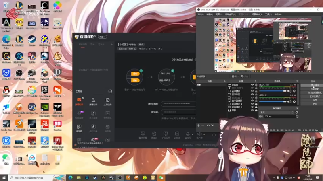This screenshot has height=181, width=323.
Task: Click the camera source icon in 直播伴侣
Action: 154,135
